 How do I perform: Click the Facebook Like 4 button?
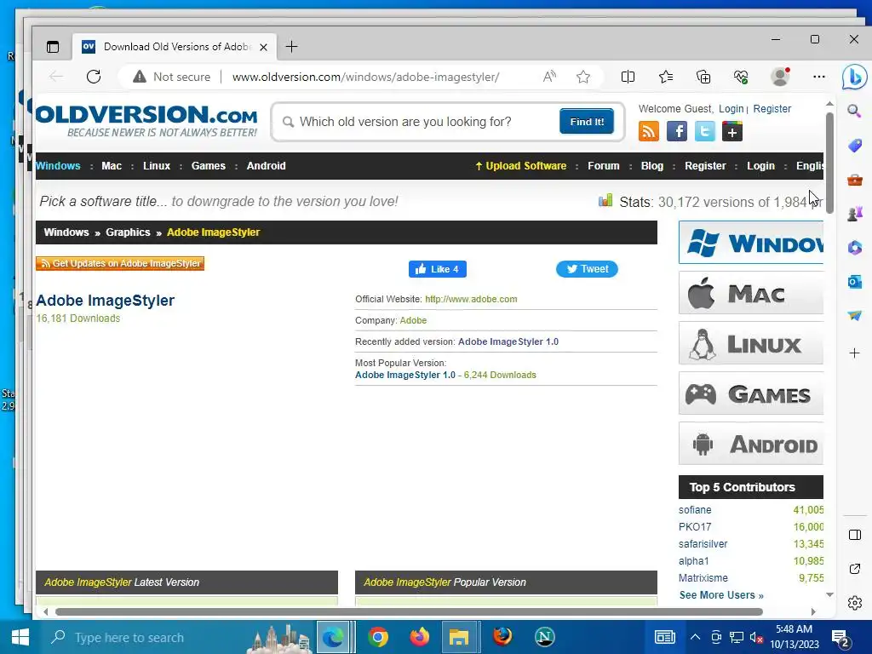pos(438,269)
